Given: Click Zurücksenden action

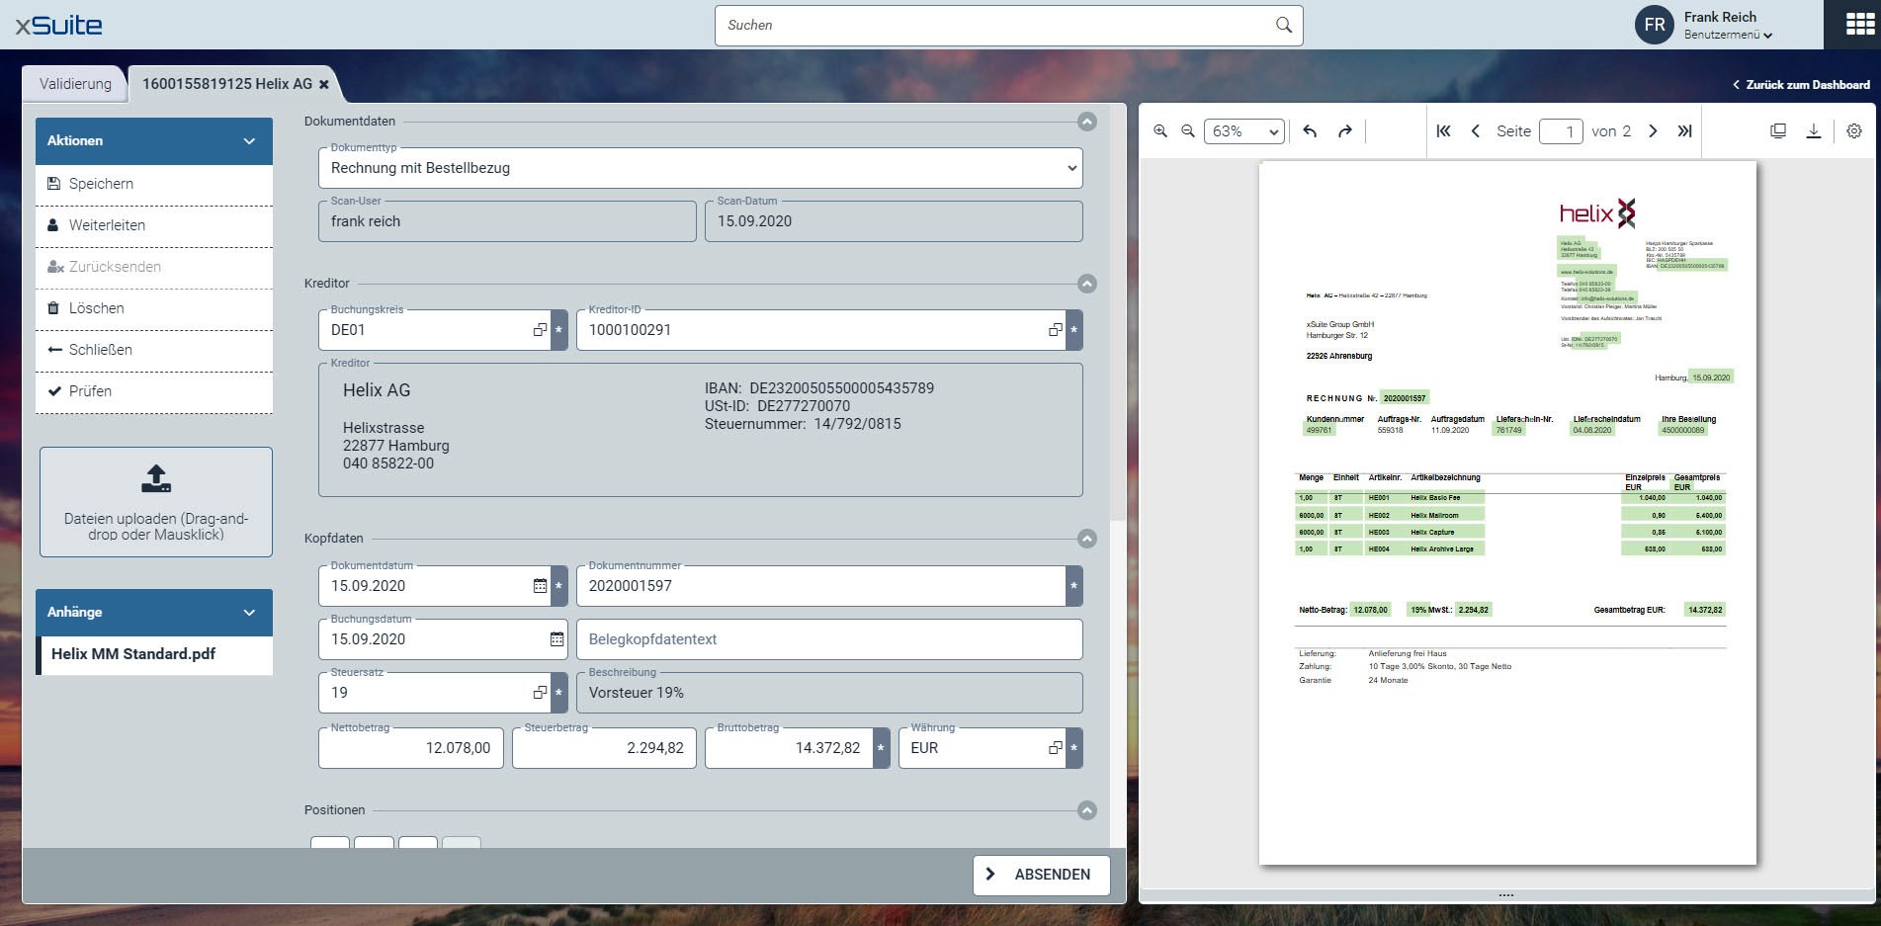Looking at the screenshot, I should (x=154, y=267).
